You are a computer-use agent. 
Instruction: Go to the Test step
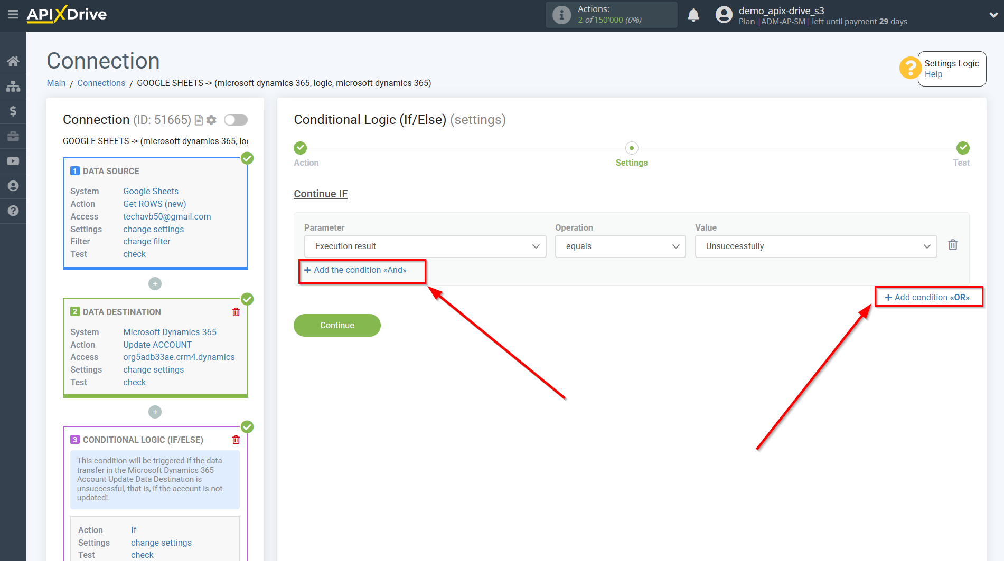[963, 148]
